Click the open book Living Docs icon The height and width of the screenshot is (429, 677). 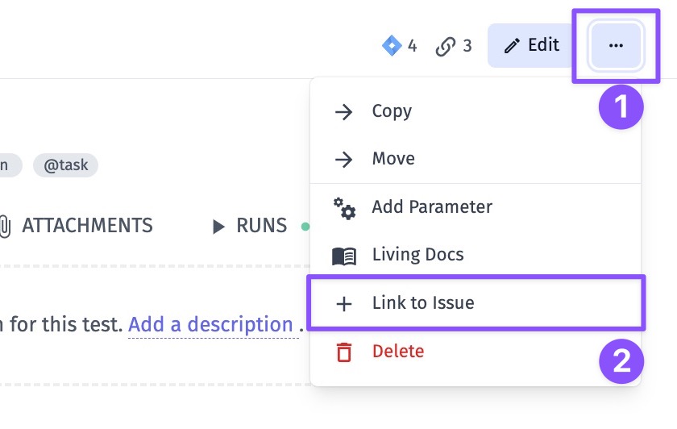tap(344, 256)
